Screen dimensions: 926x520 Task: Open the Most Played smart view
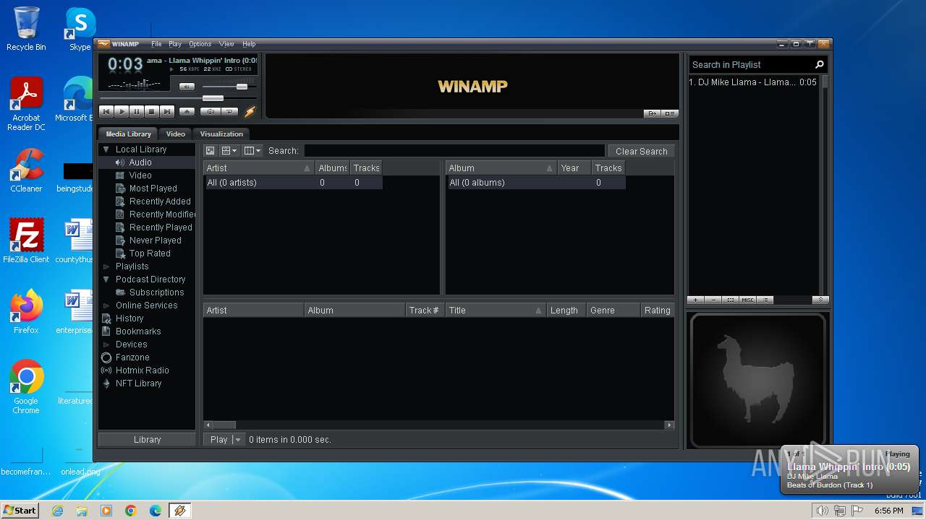click(153, 188)
